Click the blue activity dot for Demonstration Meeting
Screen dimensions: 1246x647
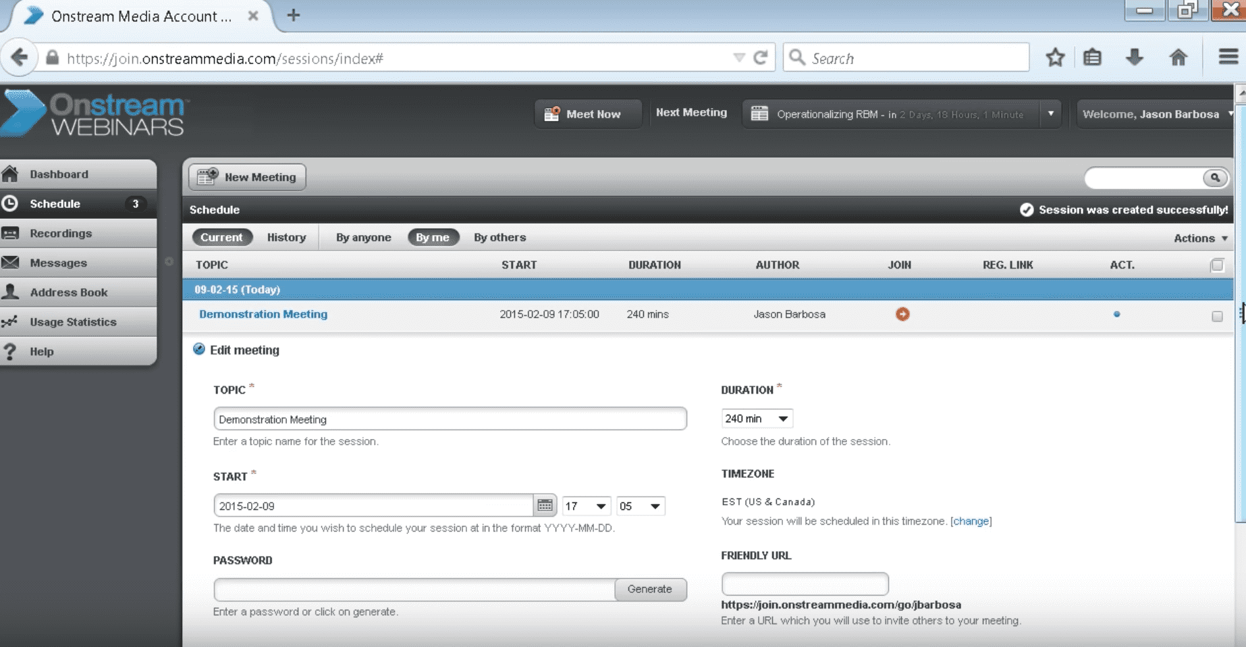point(1116,314)
